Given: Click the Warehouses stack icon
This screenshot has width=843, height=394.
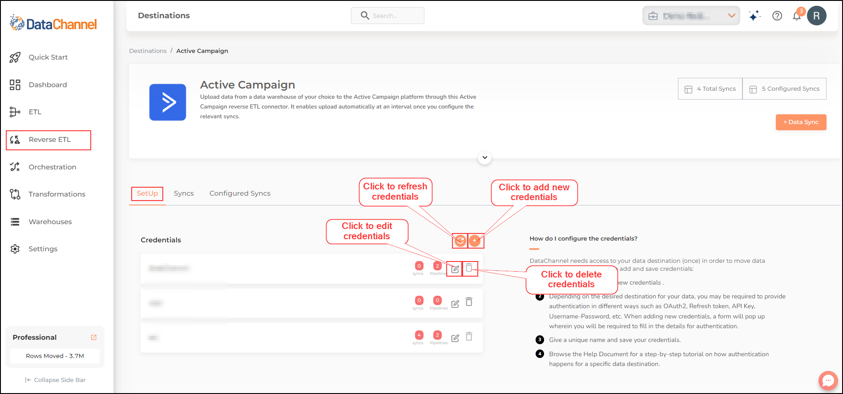Looking at the screenshot, I should [15, 222].
